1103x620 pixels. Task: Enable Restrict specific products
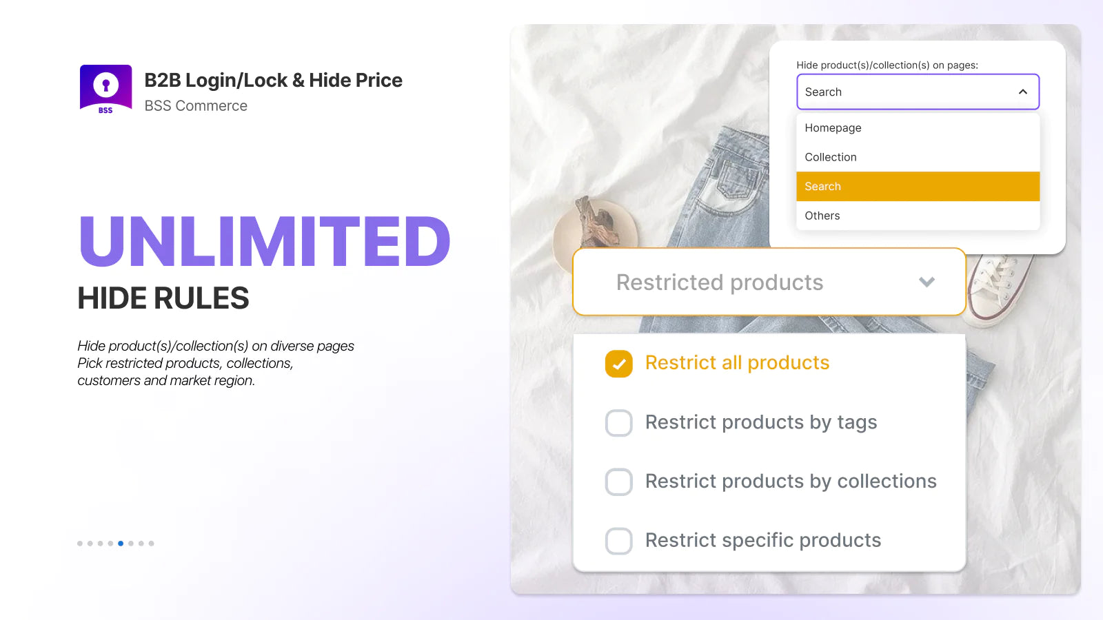(x=618, y=541)
